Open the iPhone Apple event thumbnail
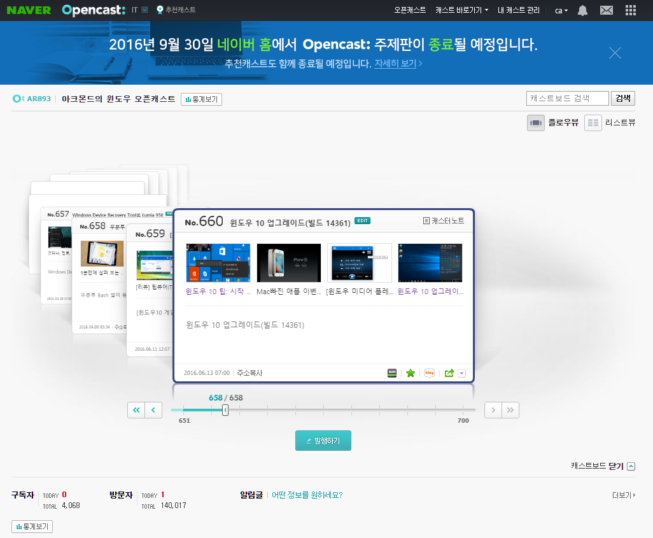 pyautogui.click(x=289, y=263)
